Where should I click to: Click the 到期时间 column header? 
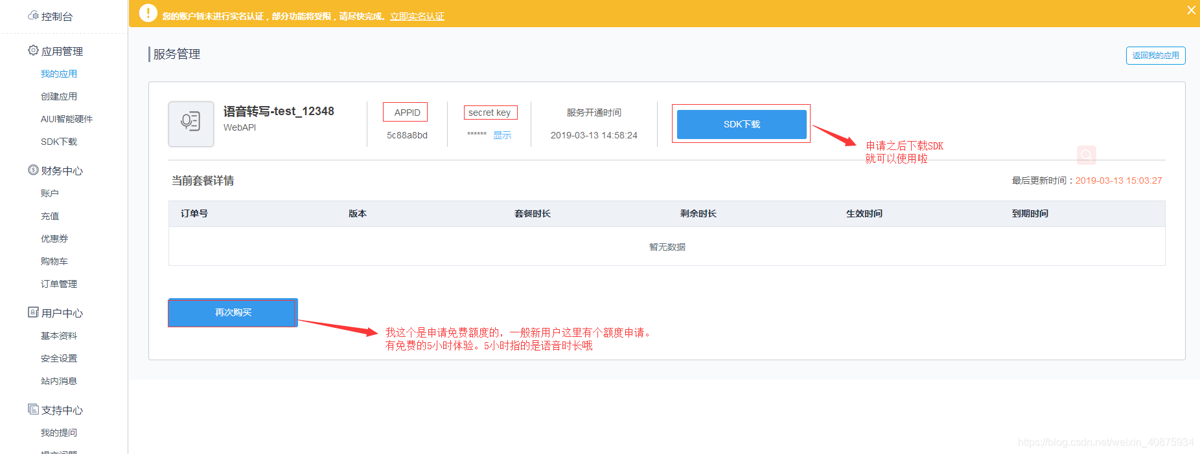click(1030, 213)
